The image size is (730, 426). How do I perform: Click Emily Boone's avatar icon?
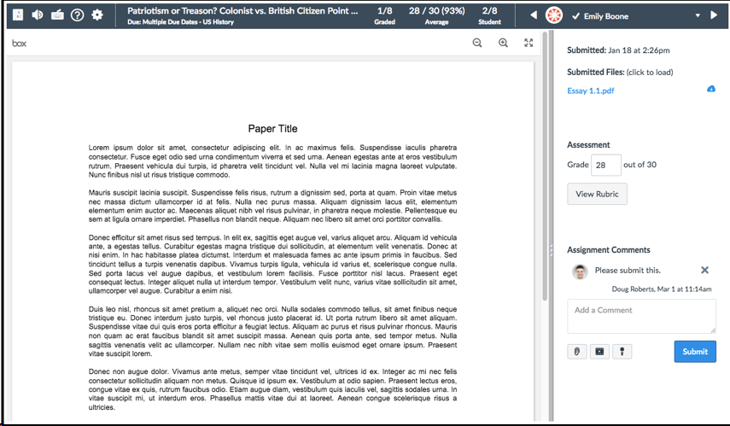coord(553,15)
